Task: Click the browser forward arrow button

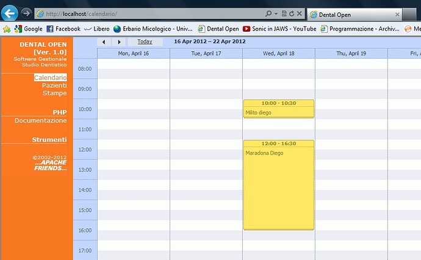Action: [26, 13]
